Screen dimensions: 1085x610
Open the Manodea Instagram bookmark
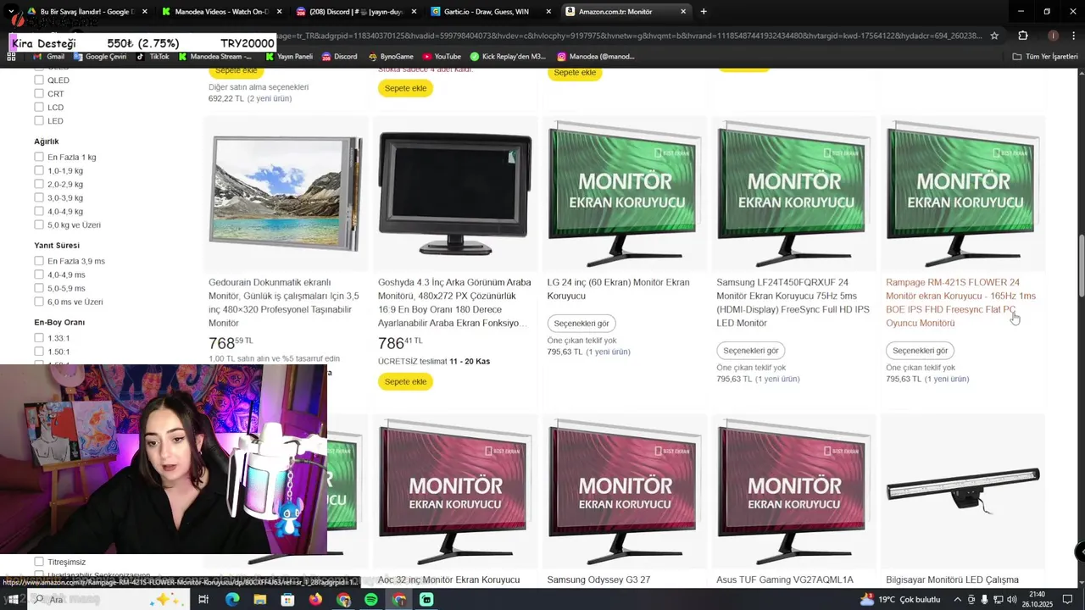[595, 57]
